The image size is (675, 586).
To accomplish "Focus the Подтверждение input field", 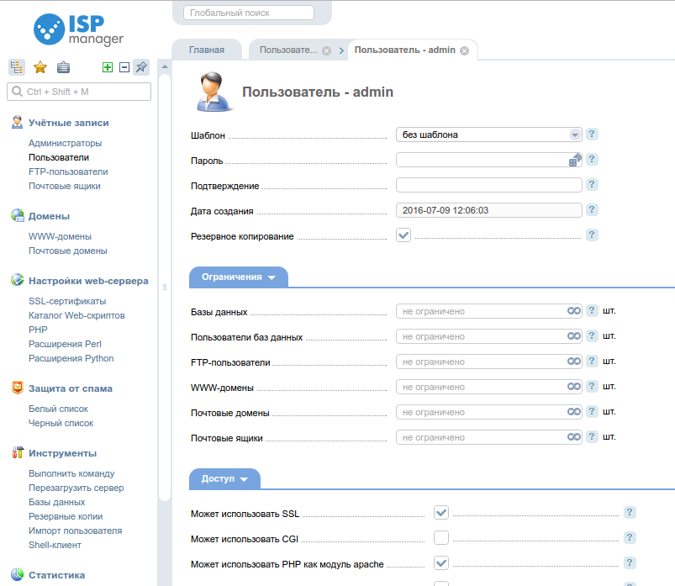I will [488, 185].
